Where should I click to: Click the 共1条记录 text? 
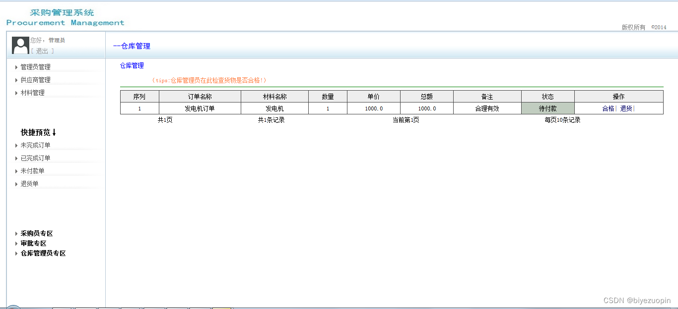pyautogui.click(x=271, y=120)
